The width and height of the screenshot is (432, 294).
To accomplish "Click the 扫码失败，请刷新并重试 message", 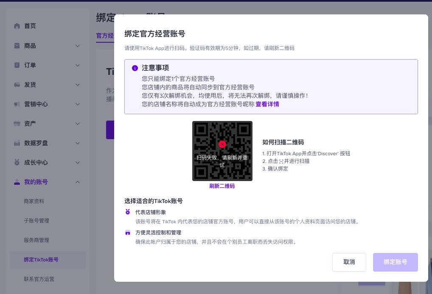I will click(x=222, y=161).
